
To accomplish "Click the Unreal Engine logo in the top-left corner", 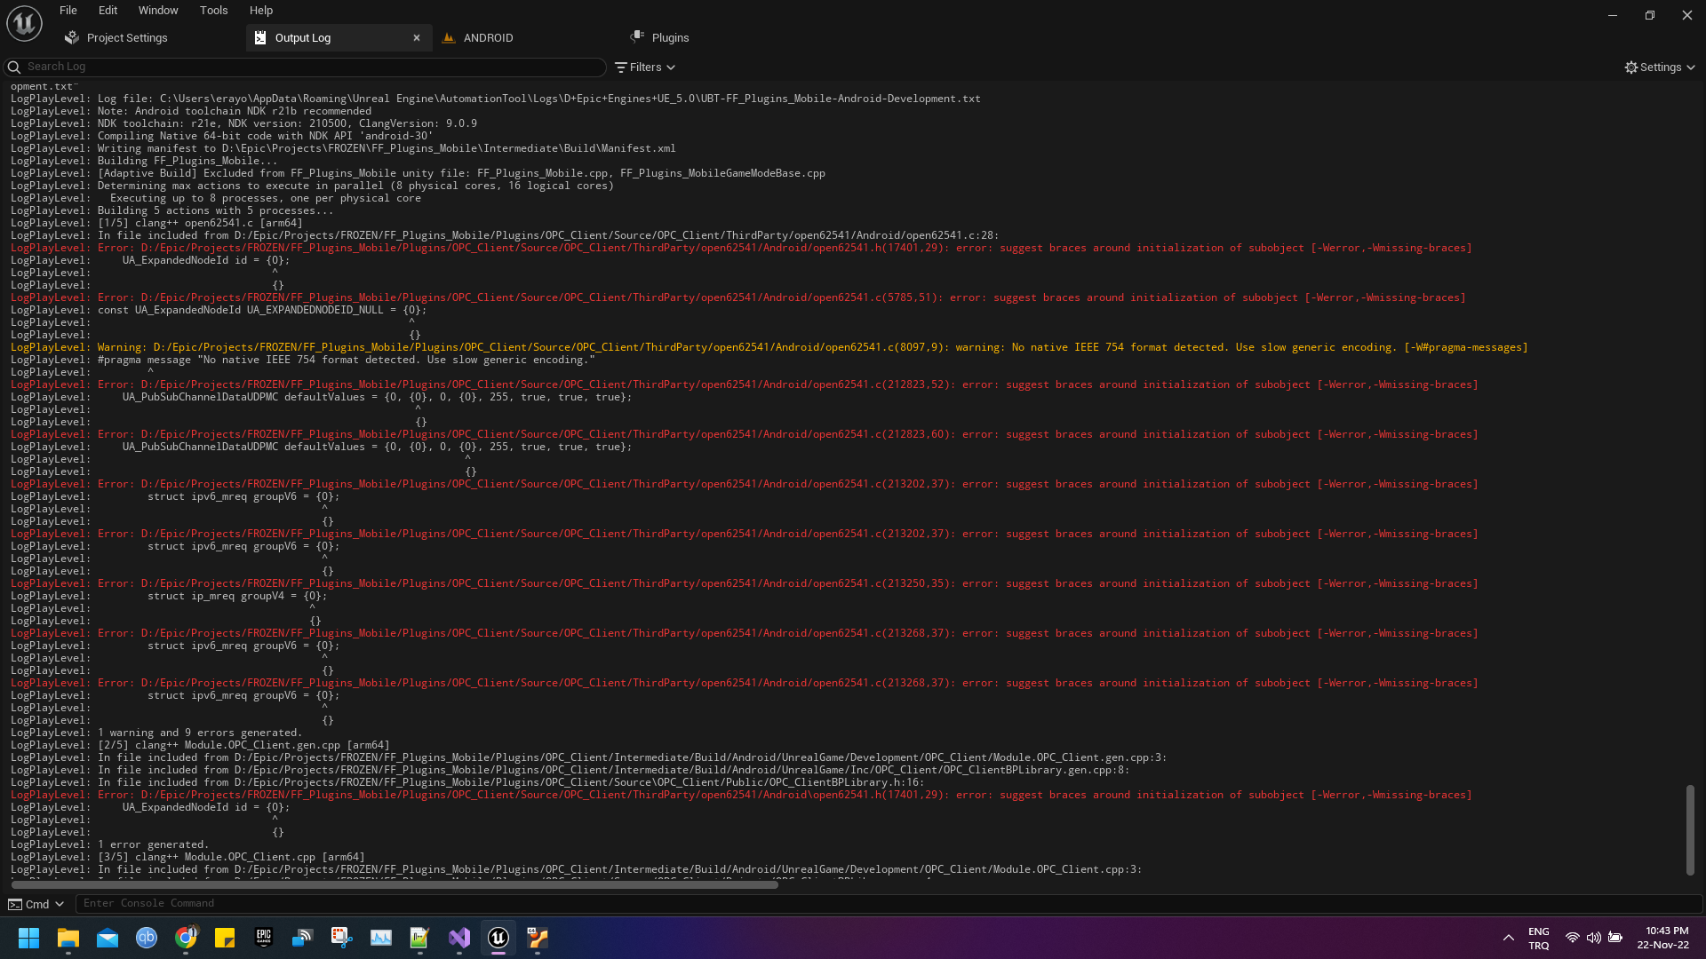I will (23, 23).
